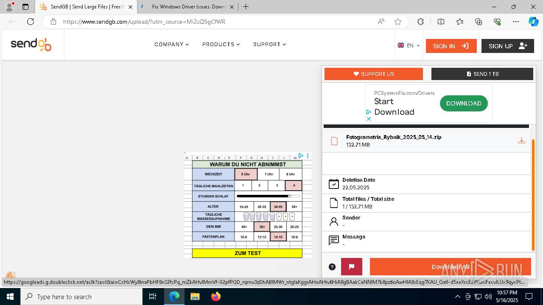Click the Fotogrametria_Rybnik_2025_05_14.zip file name
The height and width of the screenshot is (305, 543).
point(394,137)
